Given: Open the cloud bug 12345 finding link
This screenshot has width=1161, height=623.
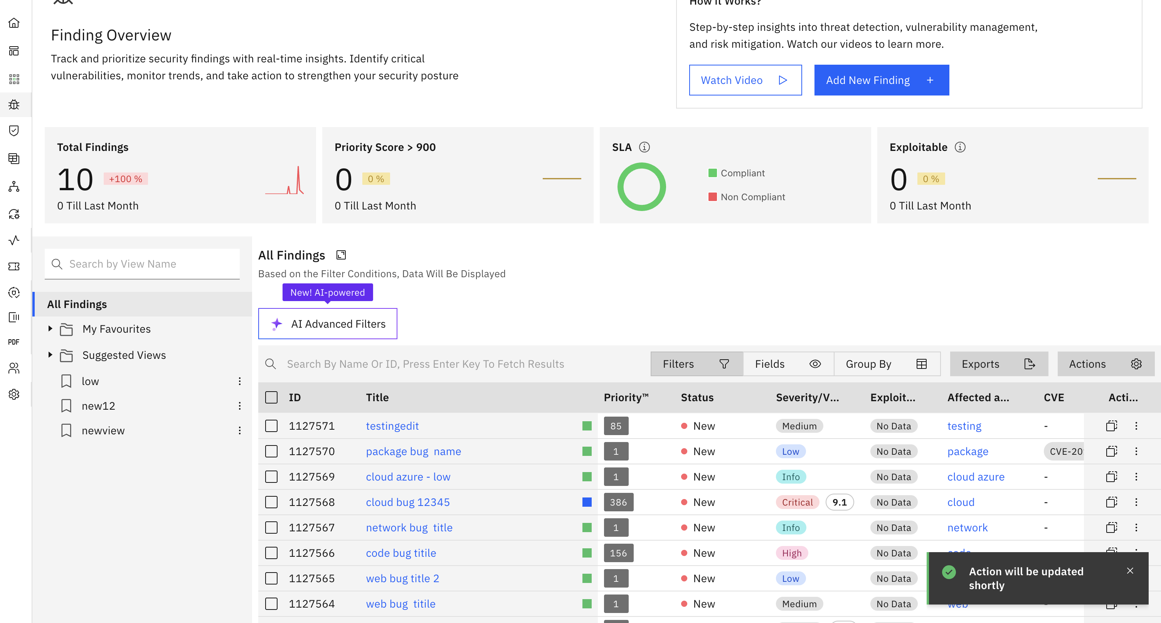Looking at the screenshot, I should (407, 502).
